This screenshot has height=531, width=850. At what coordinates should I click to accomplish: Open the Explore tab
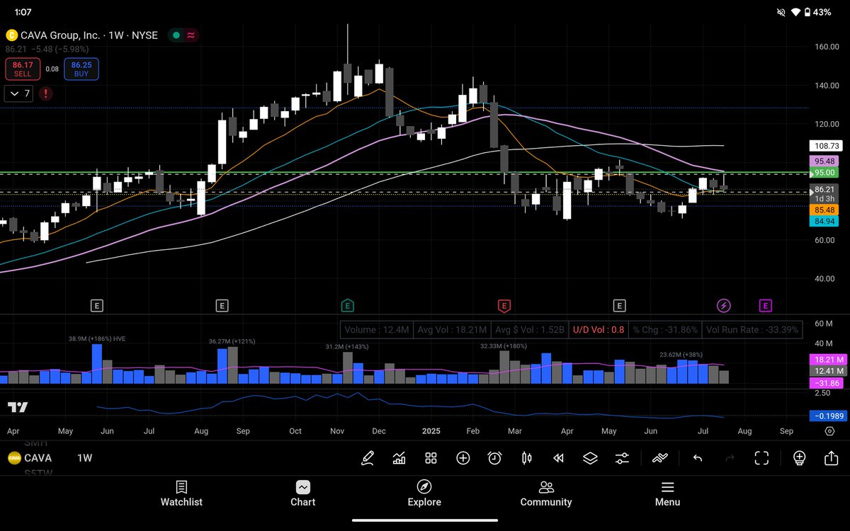tap(424, 494)
